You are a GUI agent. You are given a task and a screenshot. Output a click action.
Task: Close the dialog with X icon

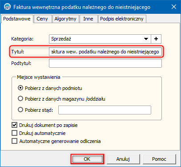point(174,7)
